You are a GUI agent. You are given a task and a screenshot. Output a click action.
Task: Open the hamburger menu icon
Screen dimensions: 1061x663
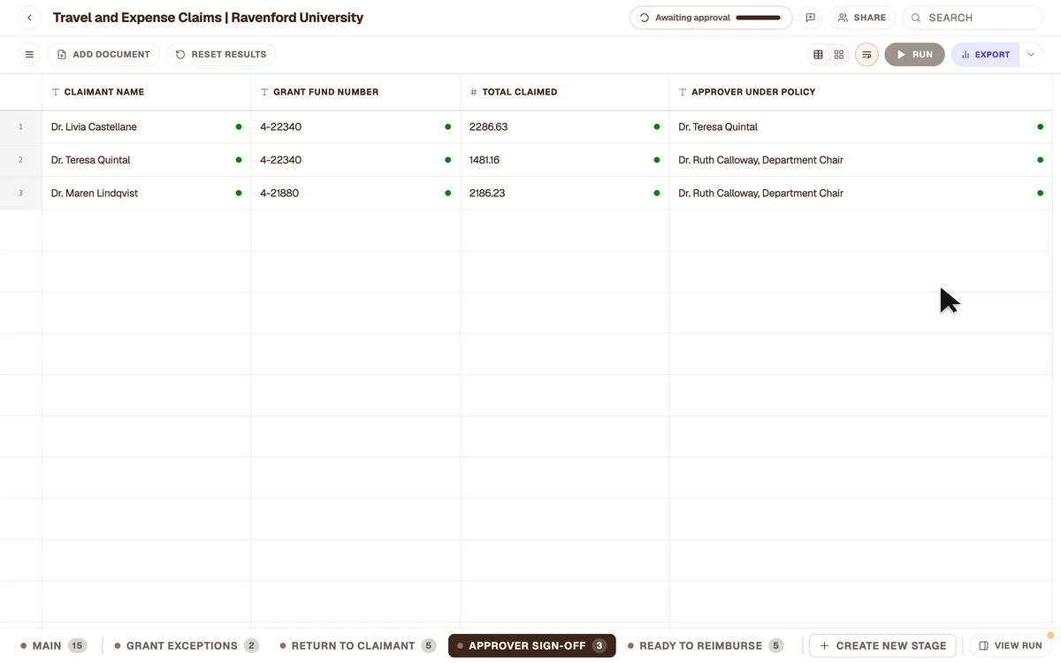click(x=29, y=55)
